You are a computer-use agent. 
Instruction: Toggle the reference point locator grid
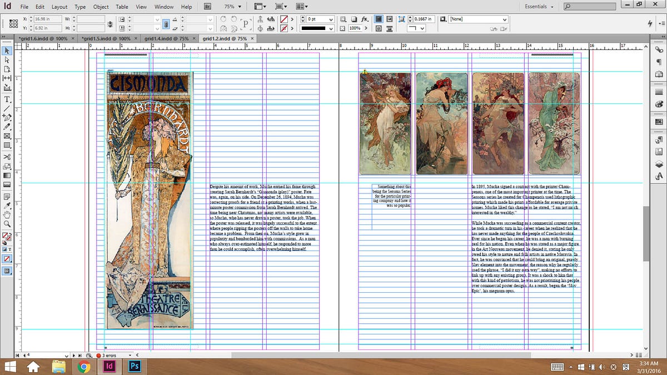point(13,23)
